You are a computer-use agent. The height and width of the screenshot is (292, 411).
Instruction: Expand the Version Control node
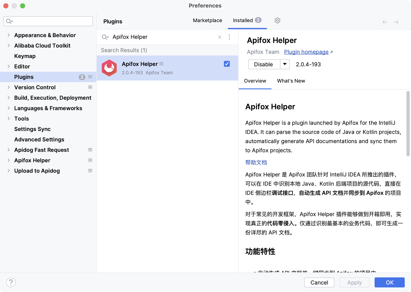click(x=8, y=87)
